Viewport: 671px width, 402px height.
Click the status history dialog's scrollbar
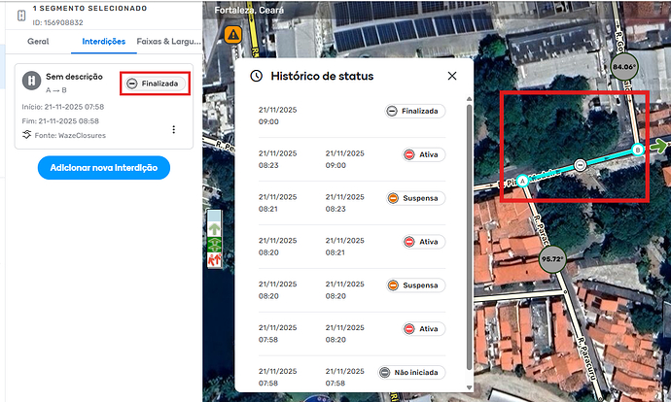click(469, 233)
